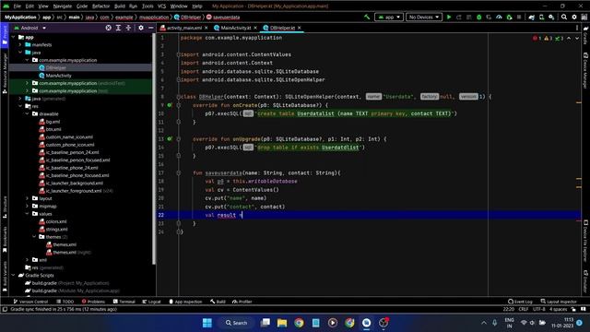The image size is (590, 332).
Task: Open the Refactor menu
Action: point(100,6)
